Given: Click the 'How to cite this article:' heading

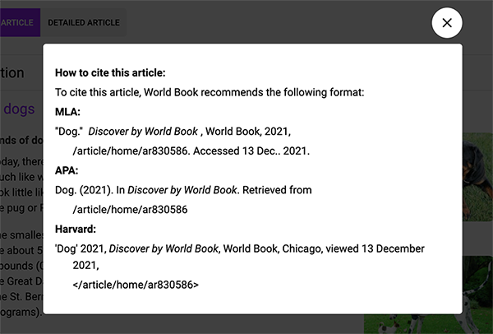Looking at the screenshot, I should 110,72.
